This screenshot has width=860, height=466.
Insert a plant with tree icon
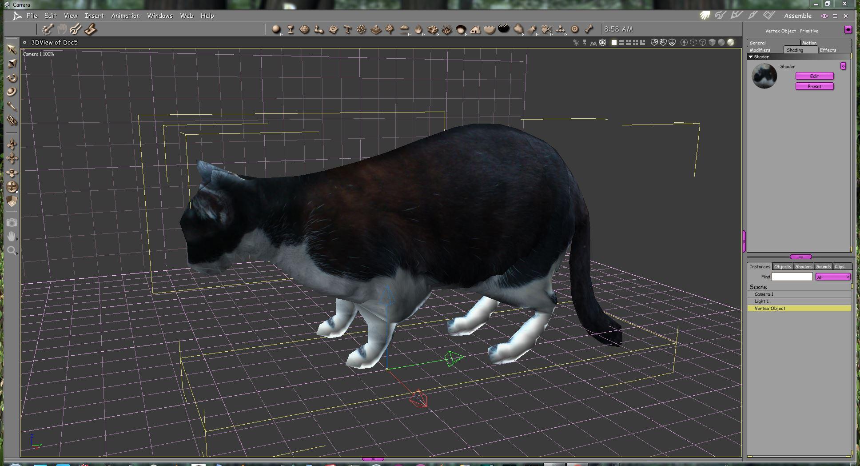click(x=390, y=29)
